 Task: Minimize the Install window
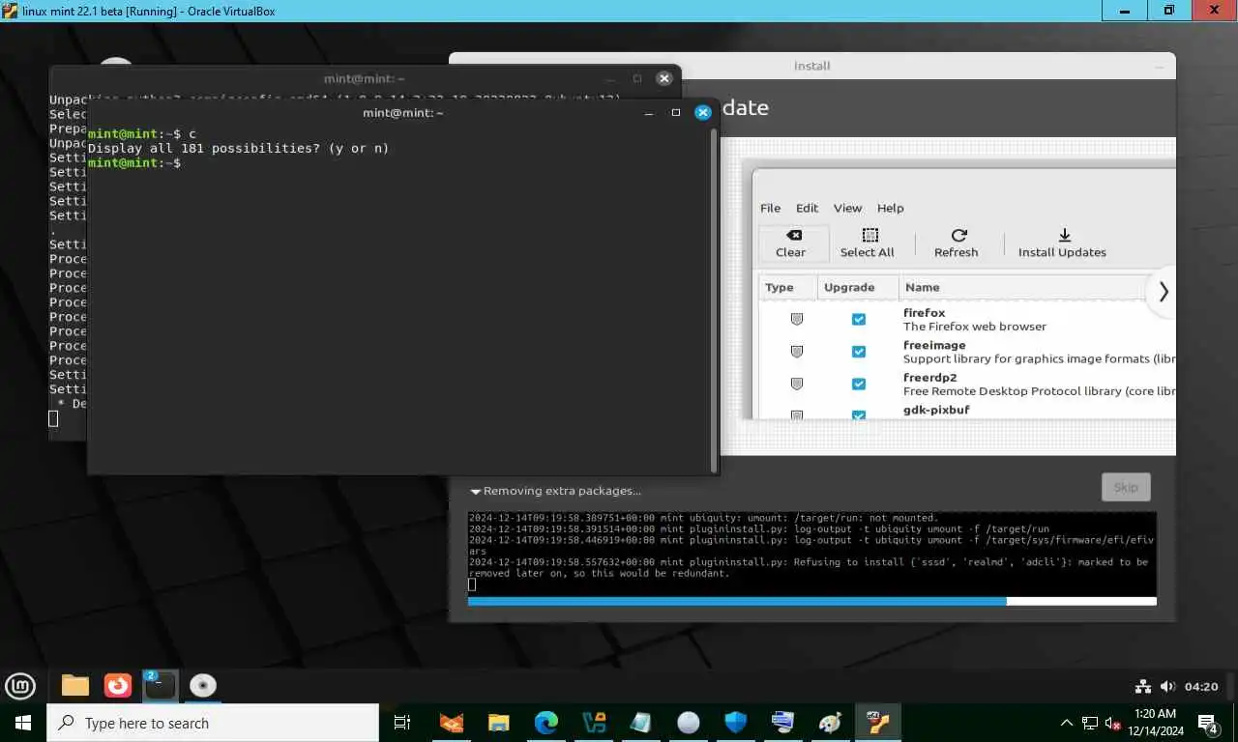coord(1160,66)
